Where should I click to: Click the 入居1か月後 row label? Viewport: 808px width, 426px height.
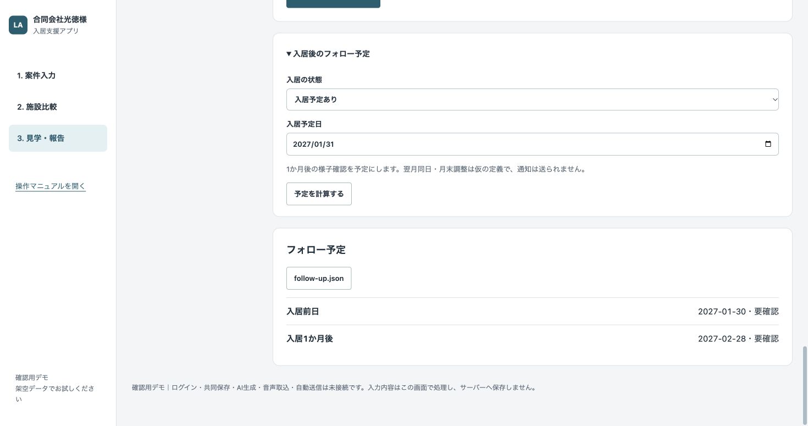(309, 339)
